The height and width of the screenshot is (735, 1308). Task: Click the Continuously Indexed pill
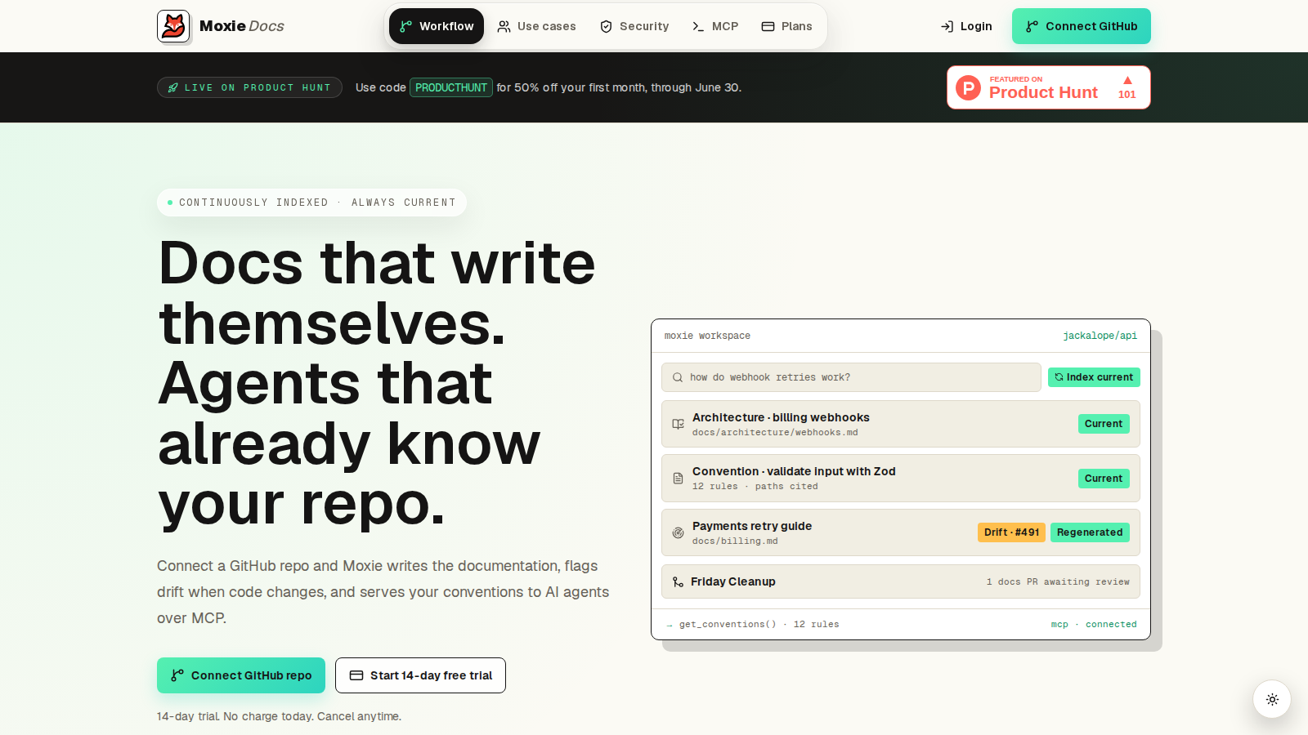point(311,203)
